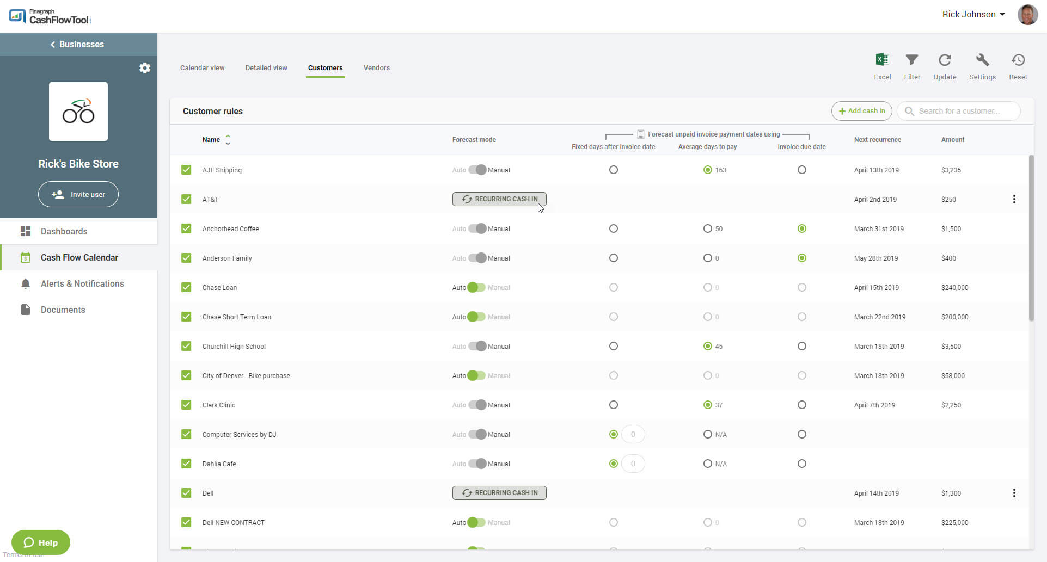The width and height of the screenshot is (1047, 562).
Task: Toggle AJF Shipping Auto/Manual switch
Action: [x=477, y=170]
